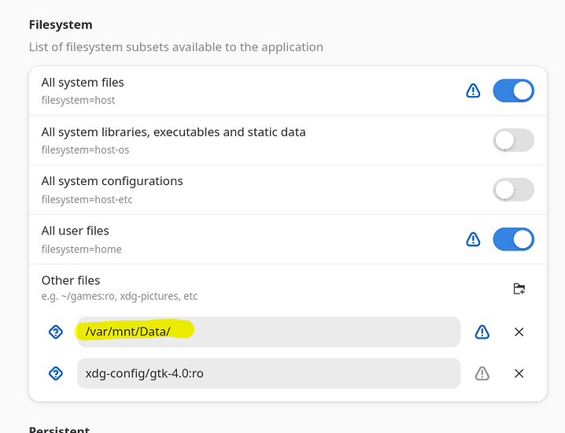
Task: Remove the xdg-config/gtk-4.0:ro entry
Action: 519,373
